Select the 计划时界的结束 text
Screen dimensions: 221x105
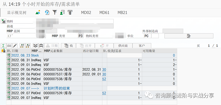57,88
